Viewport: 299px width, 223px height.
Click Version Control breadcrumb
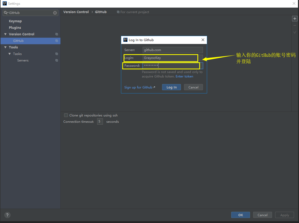coord(76,12)
